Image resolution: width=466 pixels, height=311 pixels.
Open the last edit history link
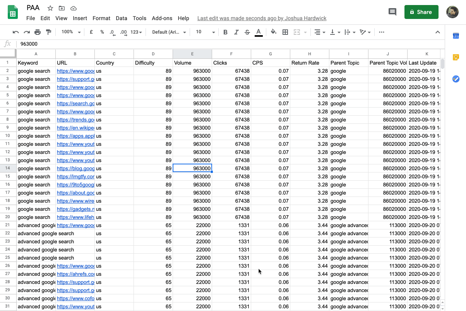[262, 18]
